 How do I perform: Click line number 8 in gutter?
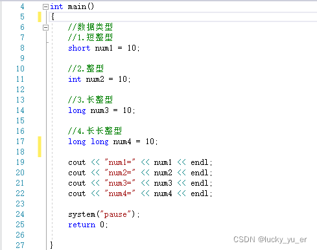[22, 48]
